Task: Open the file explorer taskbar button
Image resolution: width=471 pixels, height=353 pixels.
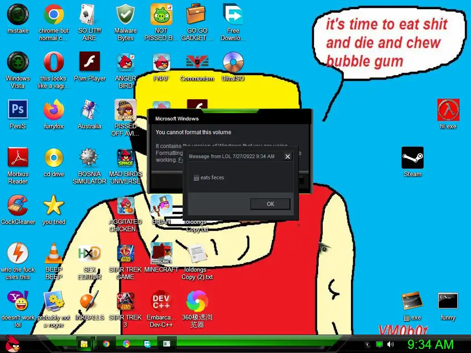Action: coord(84,344)
